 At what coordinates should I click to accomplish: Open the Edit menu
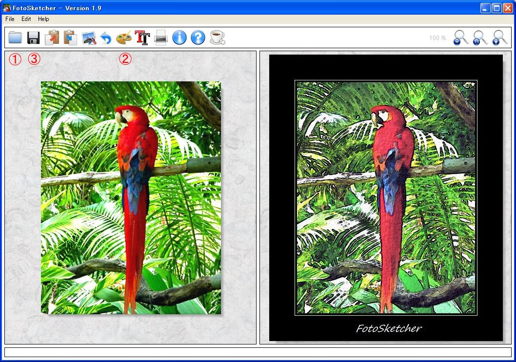[x=26, y=19]
